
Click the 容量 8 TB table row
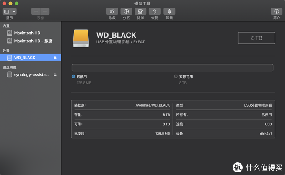click(x=122, y=114)
